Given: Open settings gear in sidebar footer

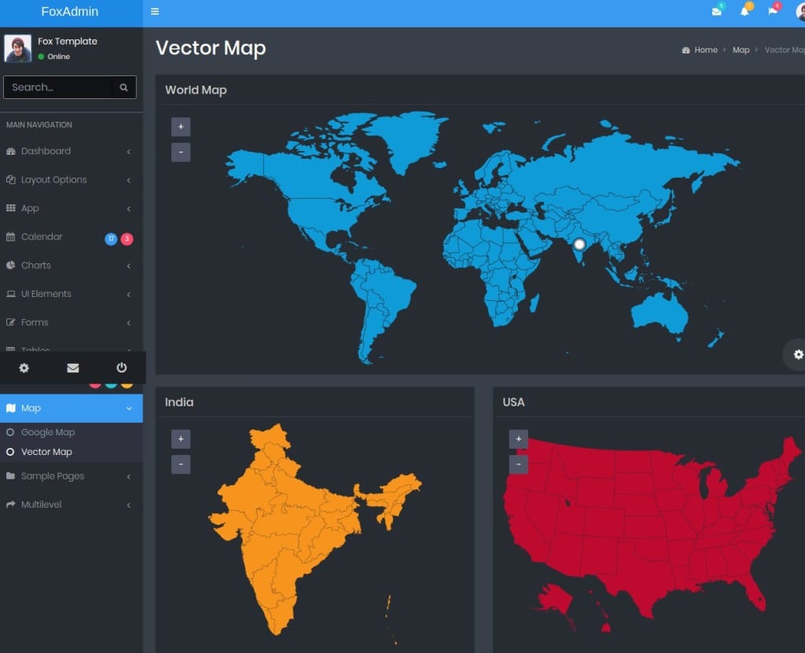Looking at the screenshot, I should pyautogui.click(x=24, y=368).
